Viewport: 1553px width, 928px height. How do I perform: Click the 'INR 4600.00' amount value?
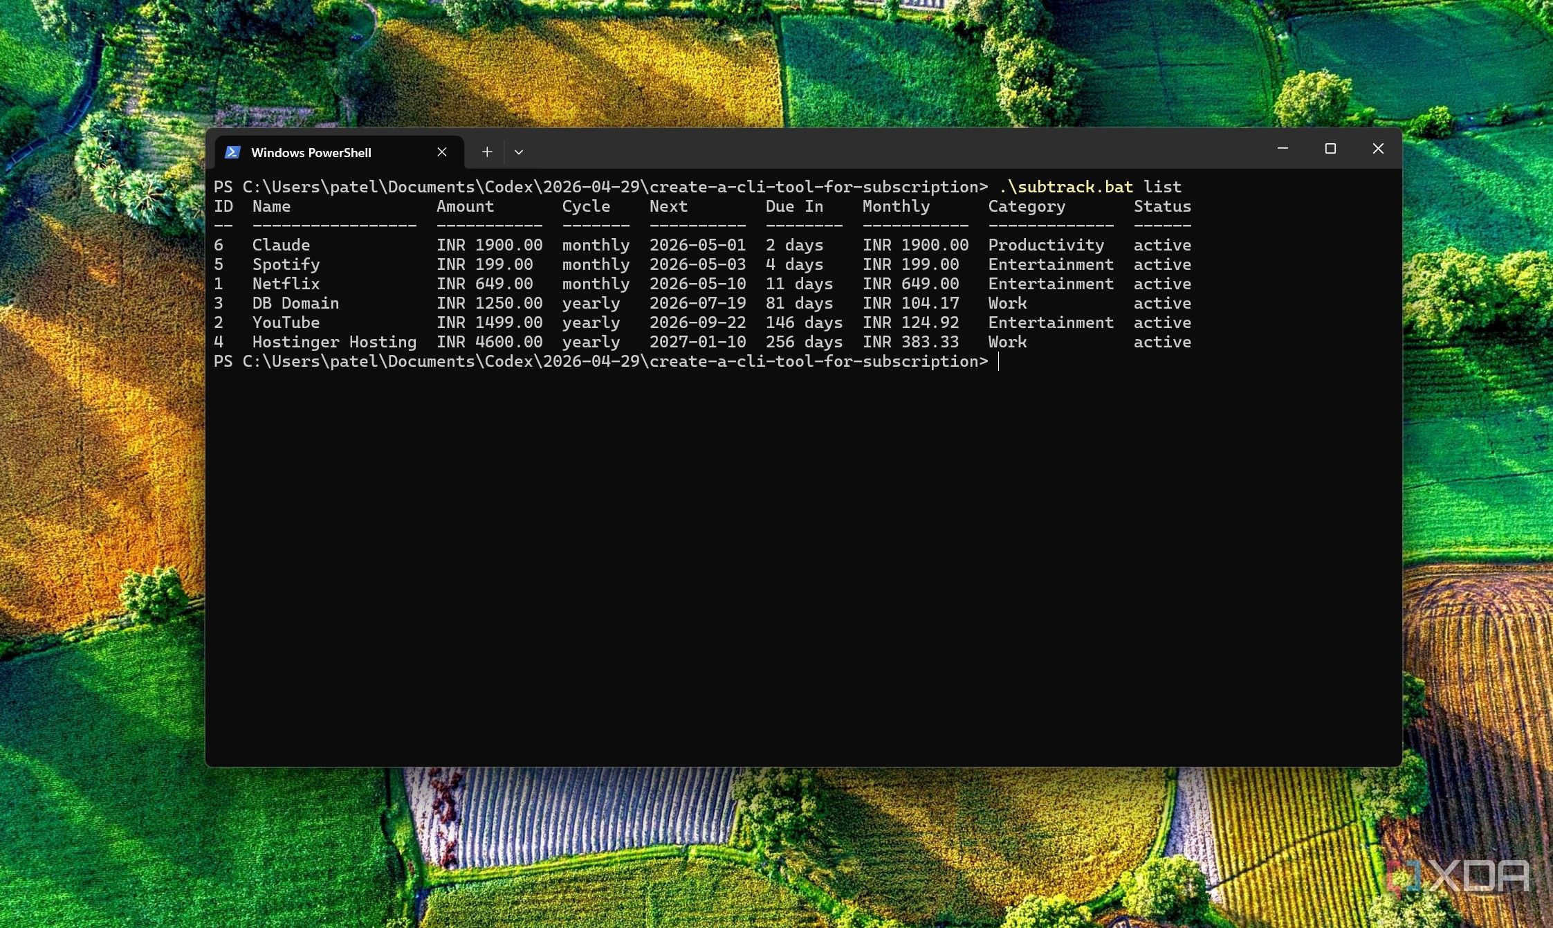(489, 342)
